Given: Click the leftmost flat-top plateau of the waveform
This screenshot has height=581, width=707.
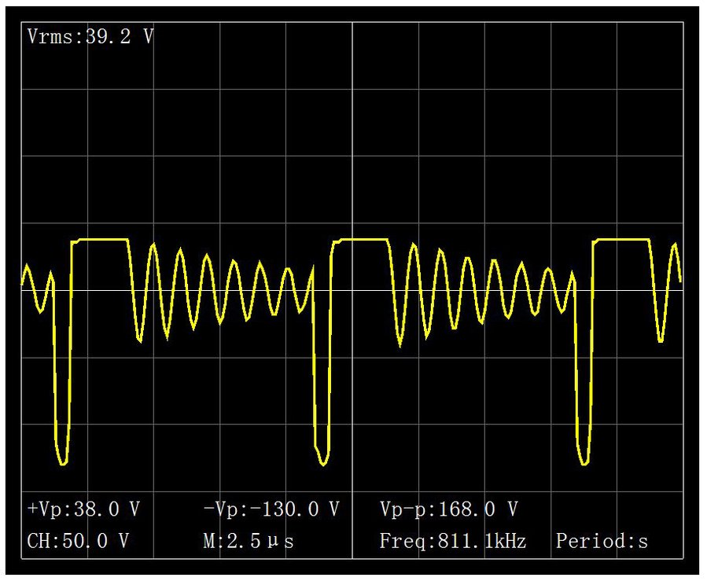Looking at the screenshot, I should (x=102, y=239).
